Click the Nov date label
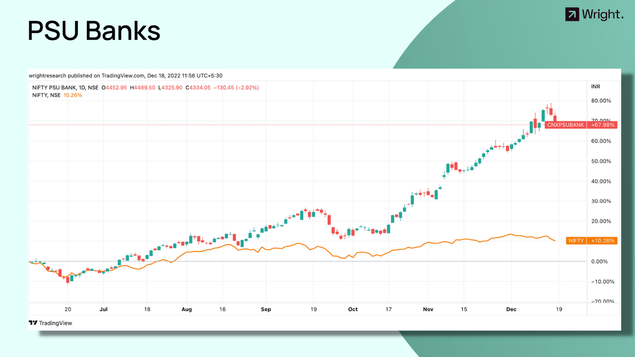 [x=428, y=309]
